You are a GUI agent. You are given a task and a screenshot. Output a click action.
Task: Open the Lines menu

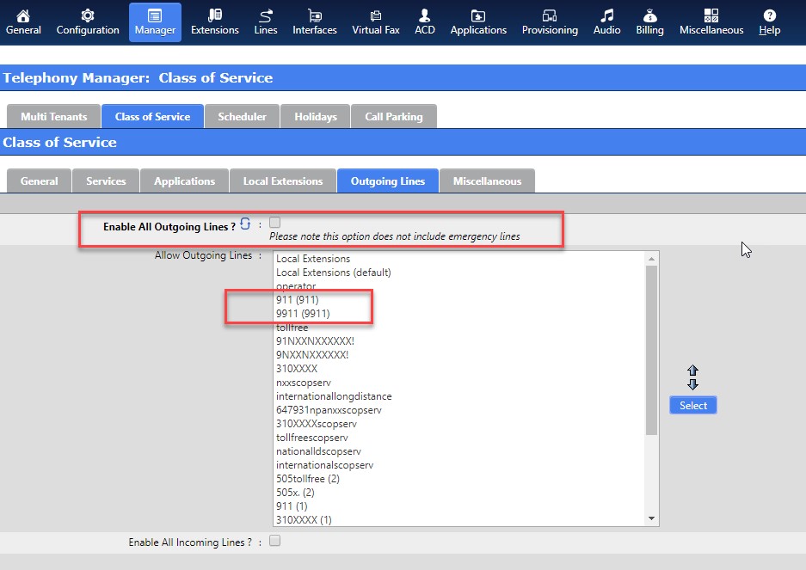266,22
